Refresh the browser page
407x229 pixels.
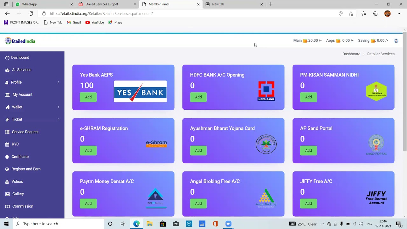(x=31, y=13)
